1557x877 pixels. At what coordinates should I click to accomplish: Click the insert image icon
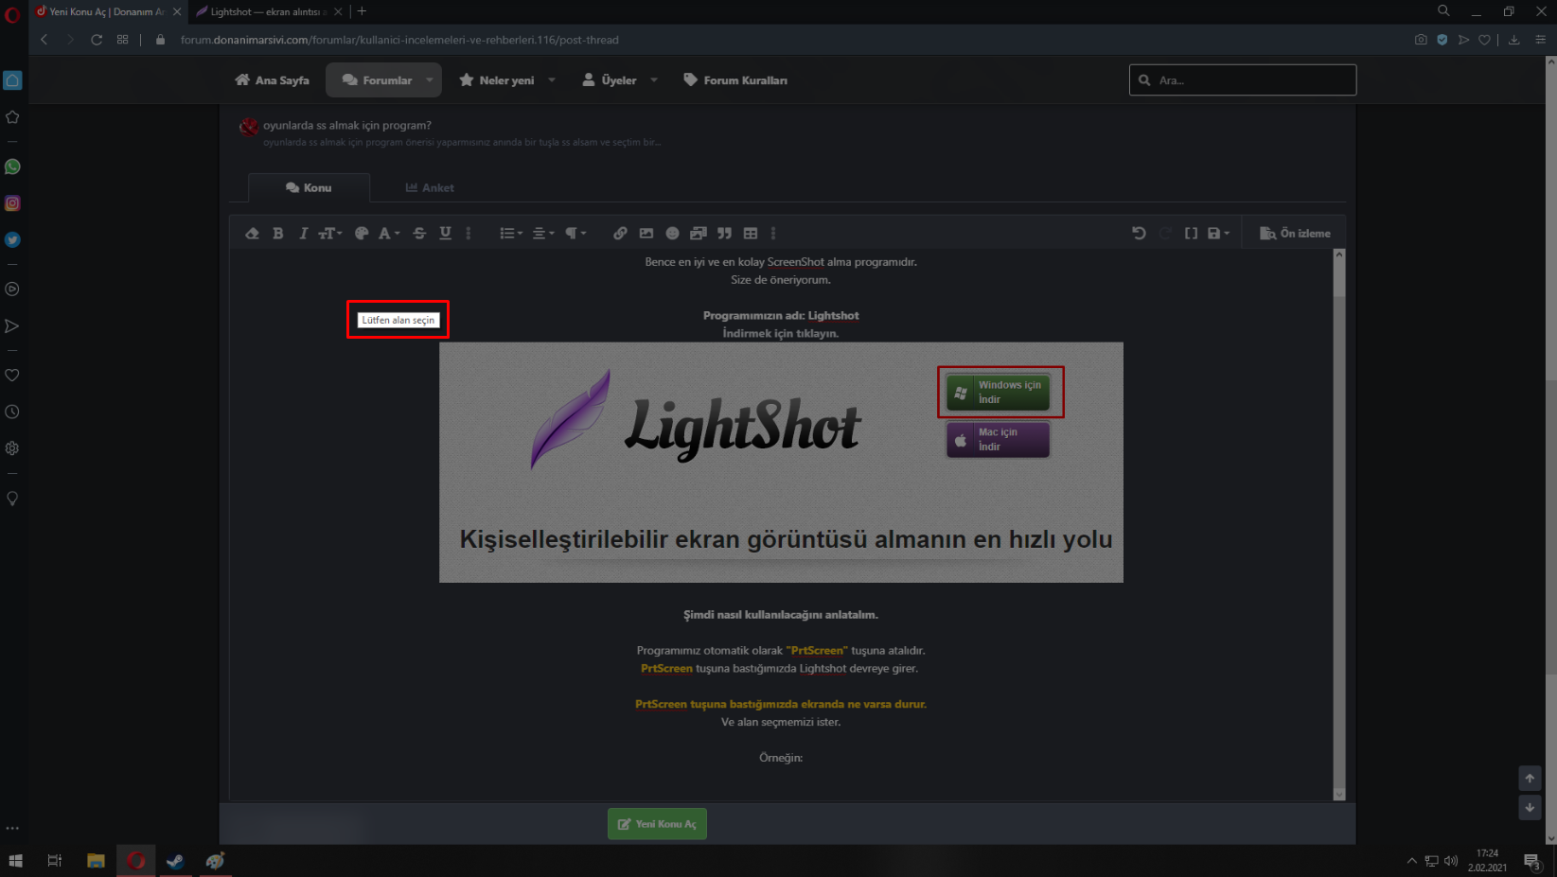click(646, 234)
